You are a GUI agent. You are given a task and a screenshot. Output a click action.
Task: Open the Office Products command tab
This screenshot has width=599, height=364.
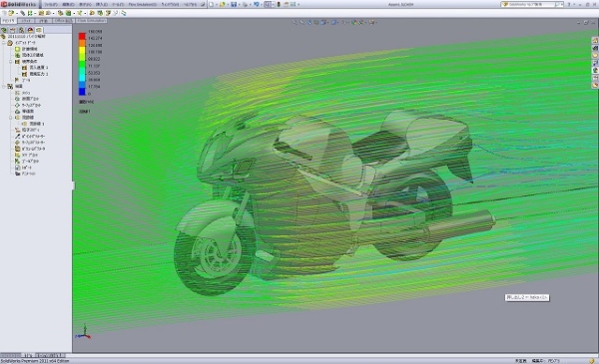pos(63,21)
